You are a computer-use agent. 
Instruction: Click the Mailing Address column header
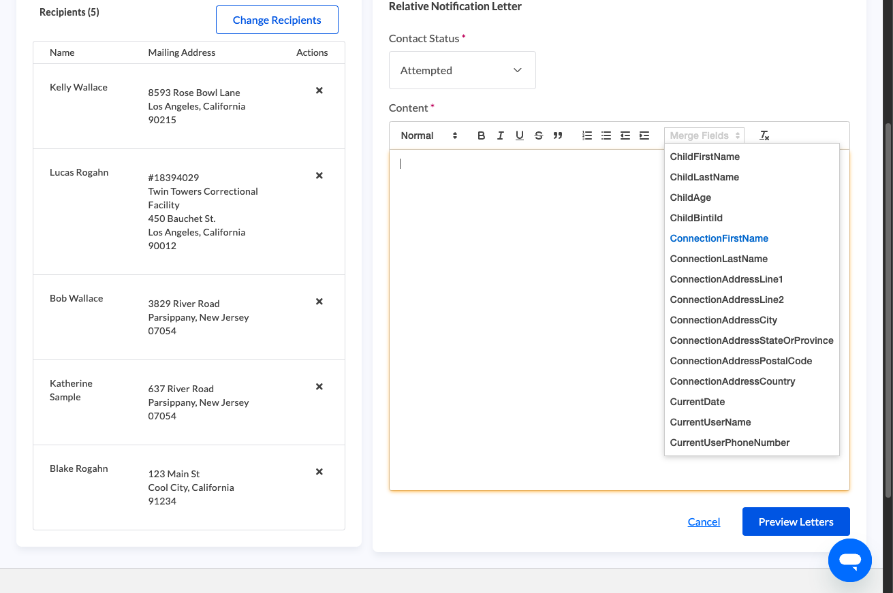182,52
